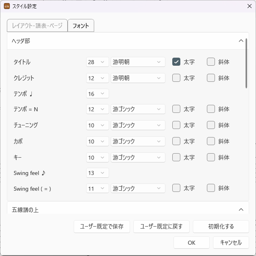The height and width of the screenshot is (256, 256).
Task: Enable 斜体 for カポ
Action: coord(211,141)
